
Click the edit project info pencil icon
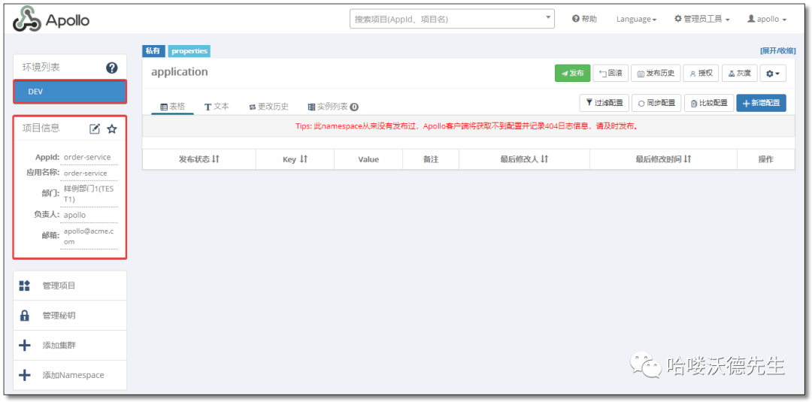tap(95, 128)
